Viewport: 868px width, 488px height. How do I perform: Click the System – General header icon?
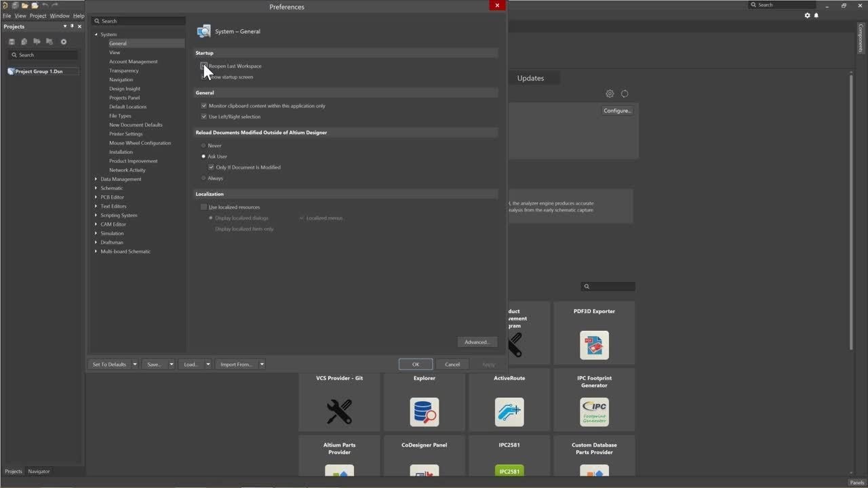(203, 31)
